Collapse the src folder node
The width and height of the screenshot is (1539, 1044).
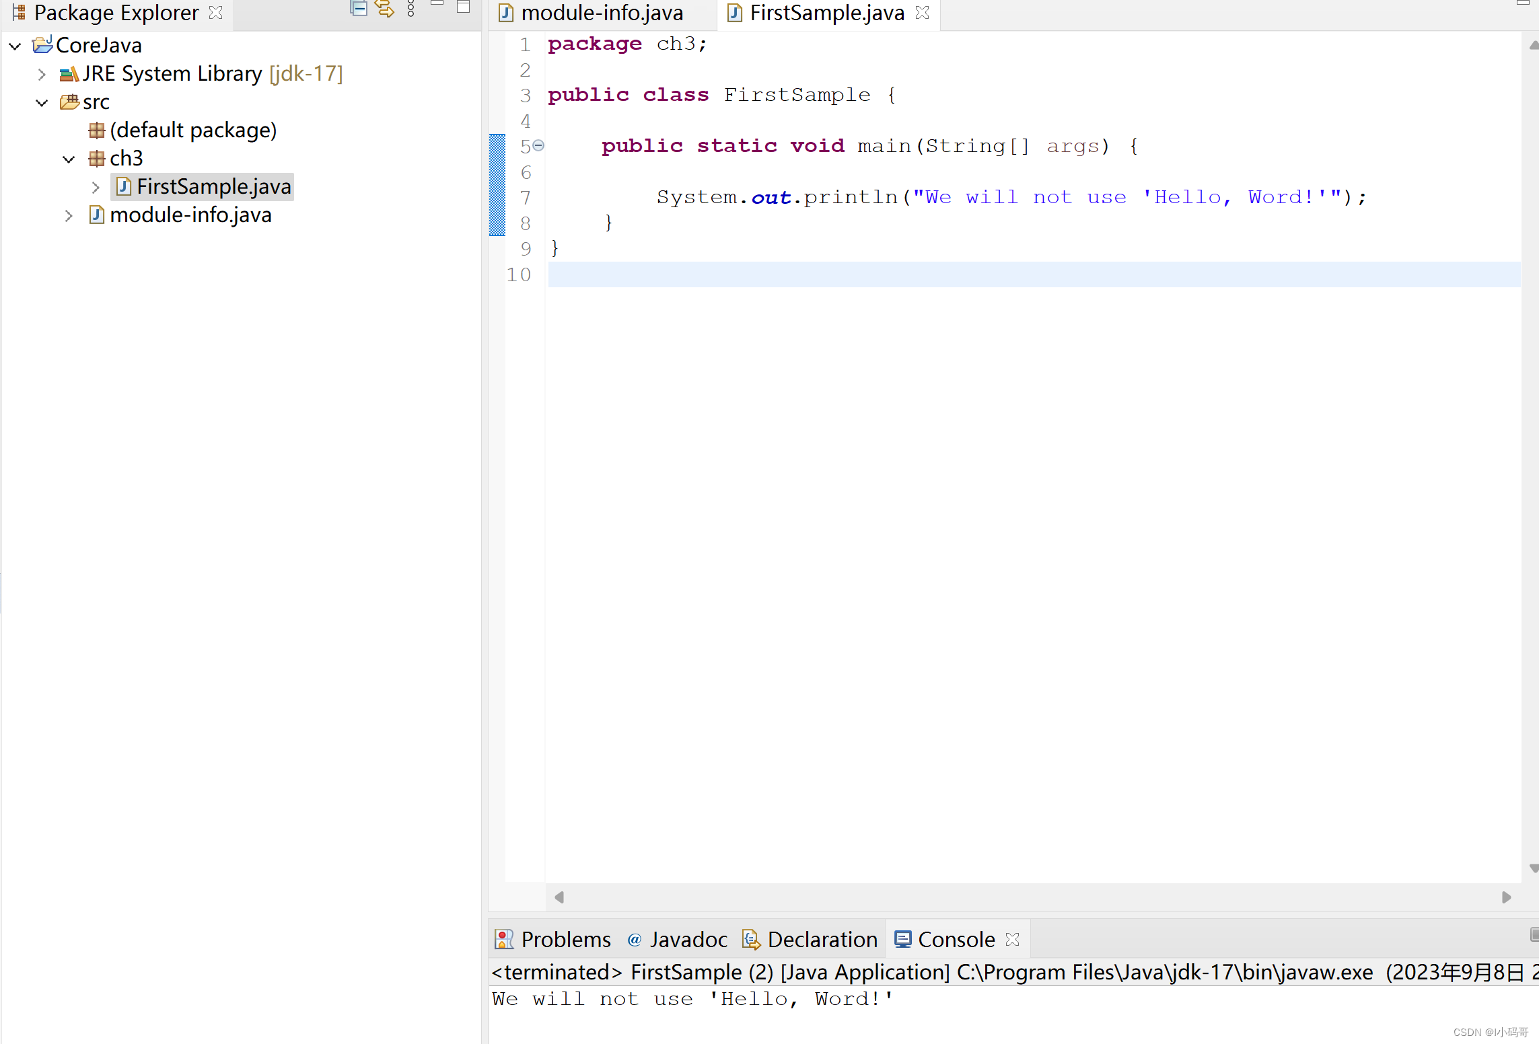pyautogui.click(x=42, y=102)
